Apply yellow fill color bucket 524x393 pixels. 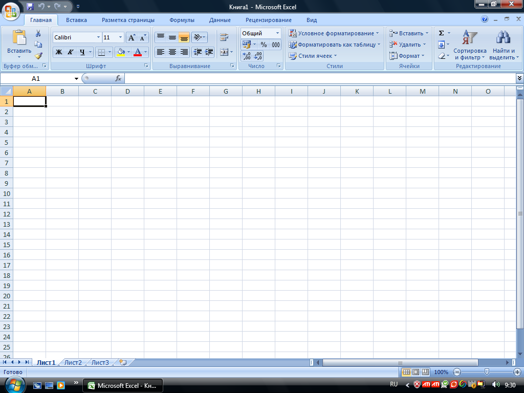point(121,52)
